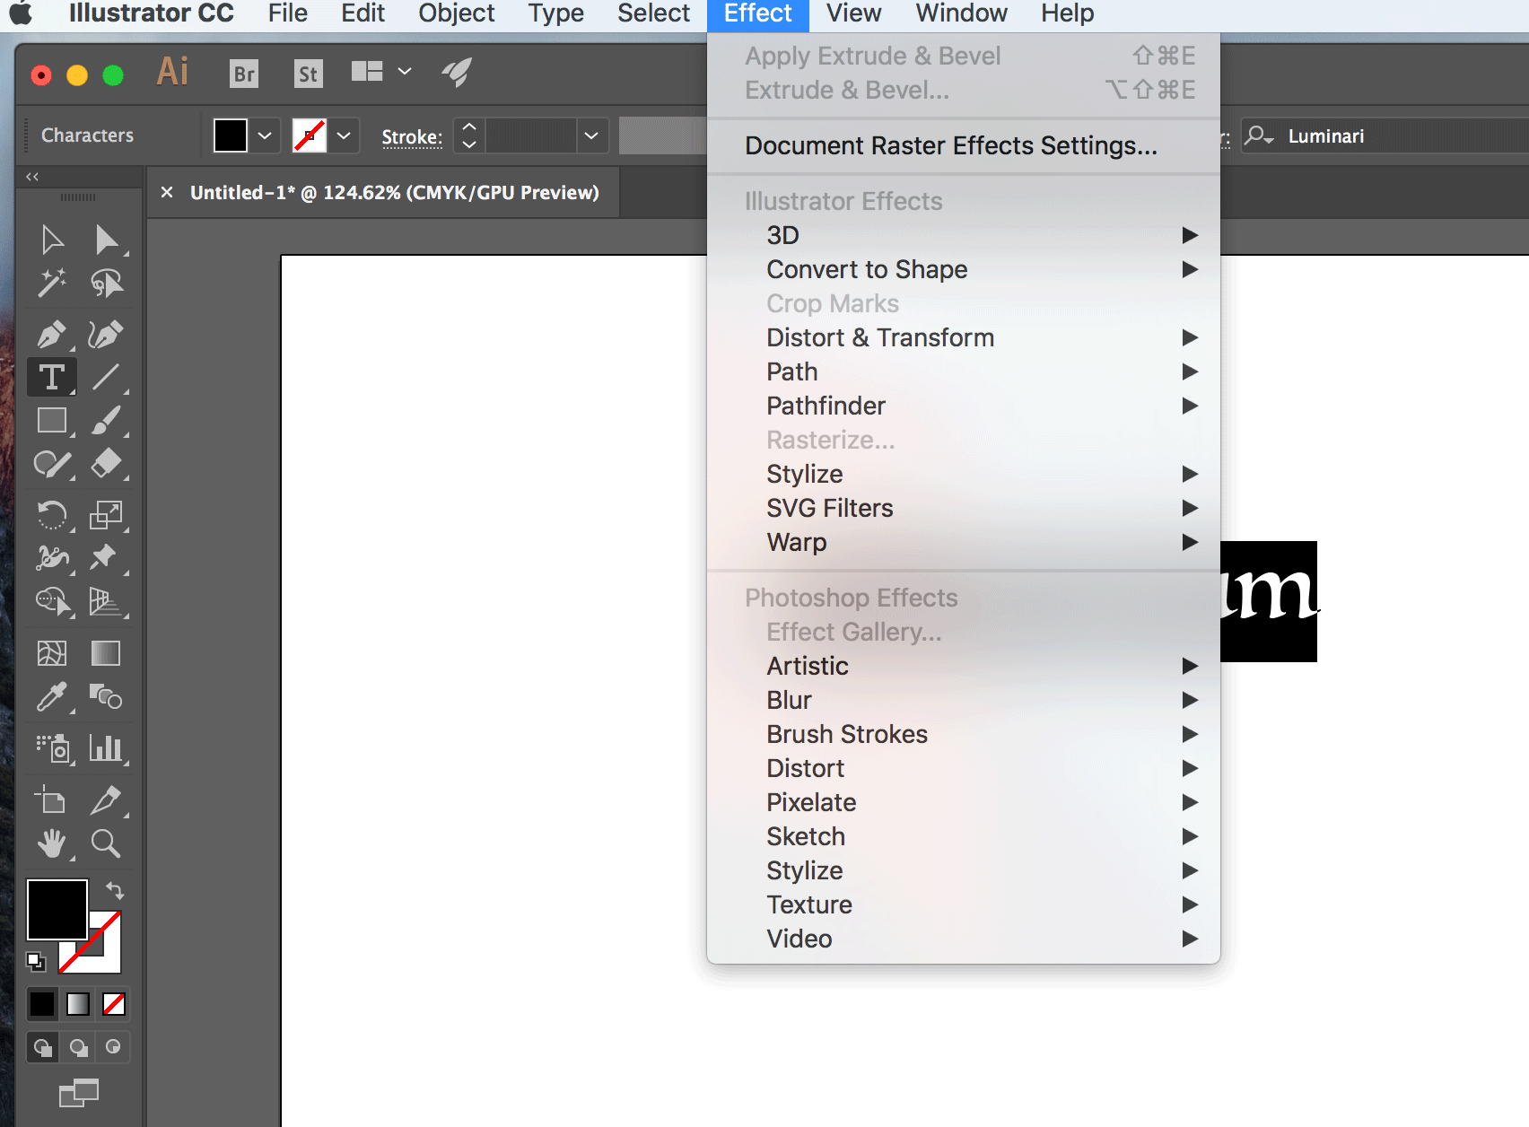Select the Gradient tool

tap(106, 653)
